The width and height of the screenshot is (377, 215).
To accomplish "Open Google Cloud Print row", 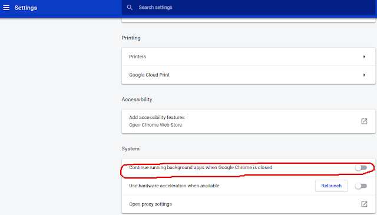I will coord(249,75).
